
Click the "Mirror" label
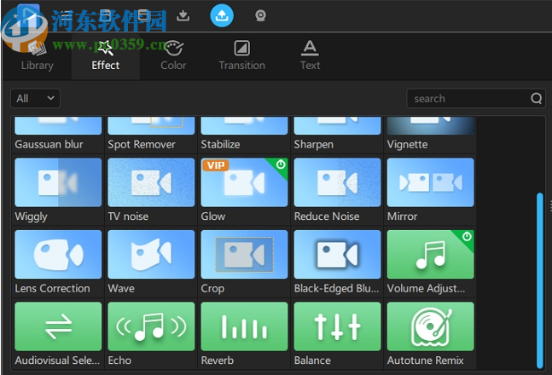[402, 216]
